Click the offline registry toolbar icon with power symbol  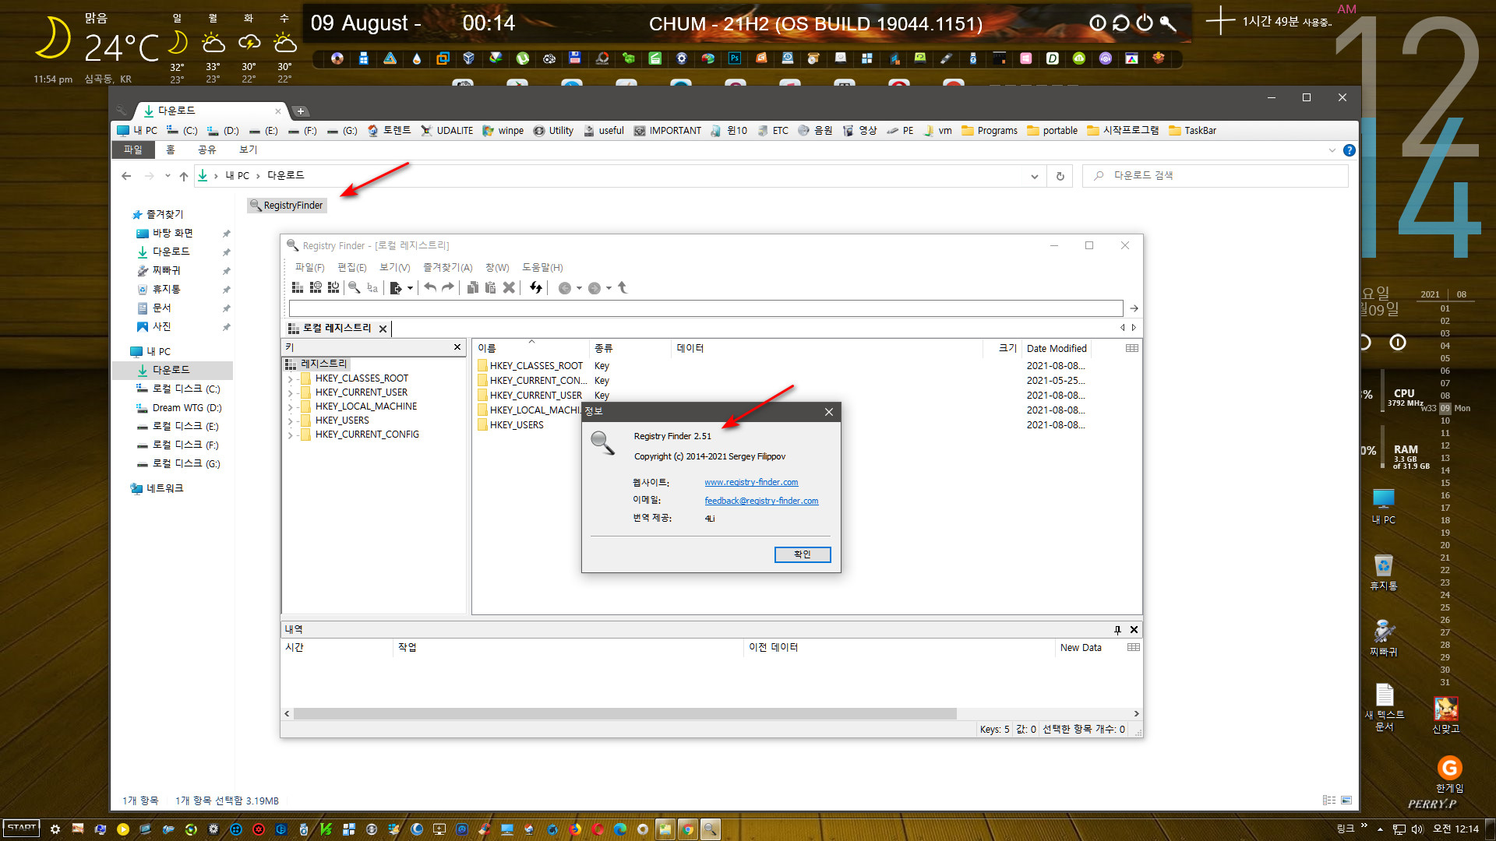click(x=333, y=288)
